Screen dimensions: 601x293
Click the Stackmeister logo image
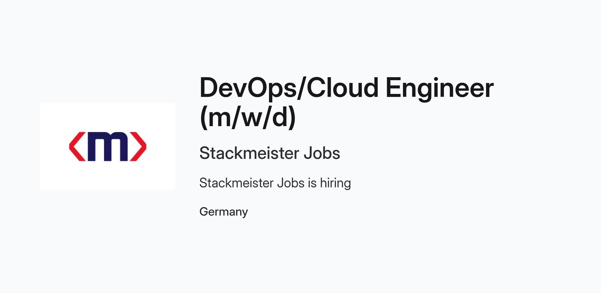[x=108, y=146]
